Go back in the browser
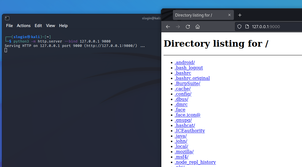This screenshot has height=167, width=302. point(168,26)
